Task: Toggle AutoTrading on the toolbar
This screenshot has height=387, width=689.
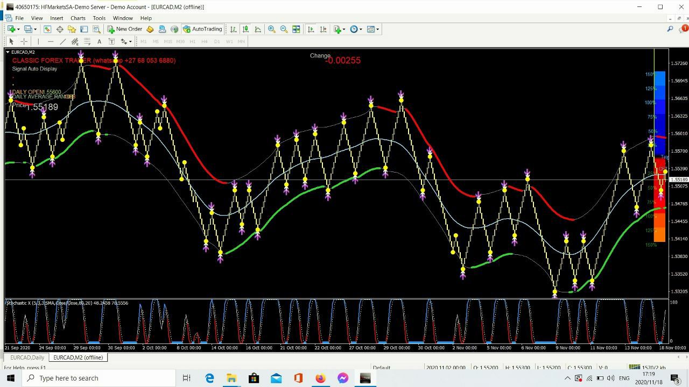Action: click(x=202, y=29)
